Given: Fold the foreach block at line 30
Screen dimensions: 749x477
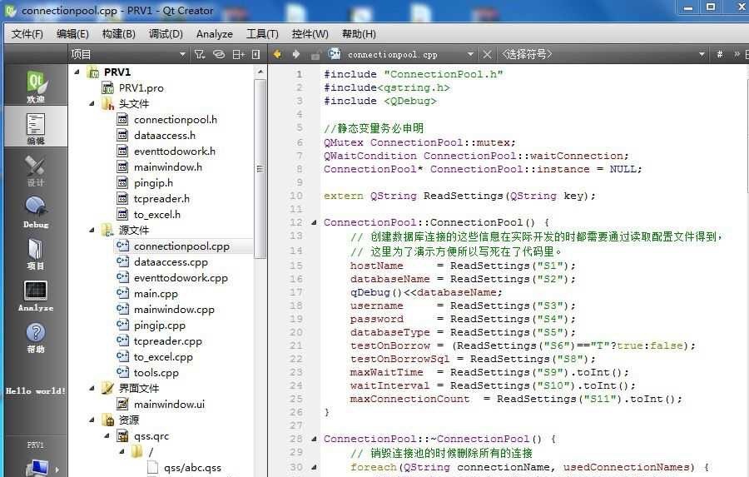Looking at the screenshot, I should coord(314,467).
